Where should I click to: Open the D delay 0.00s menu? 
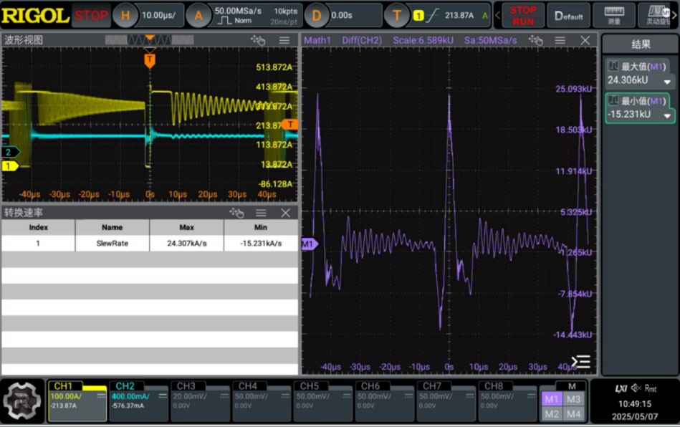pos(343,15)
